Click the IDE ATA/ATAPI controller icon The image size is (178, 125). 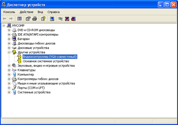(x=14, y=35)
